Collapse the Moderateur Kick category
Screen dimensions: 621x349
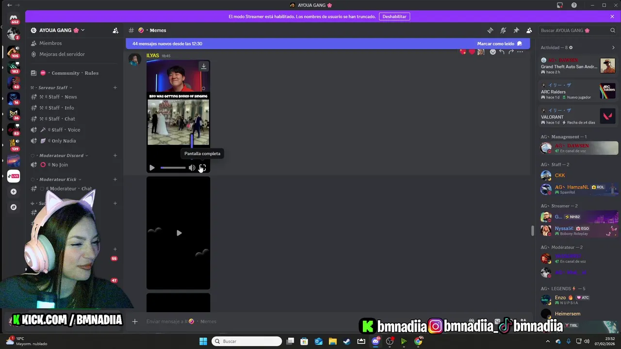coord(58,179)
